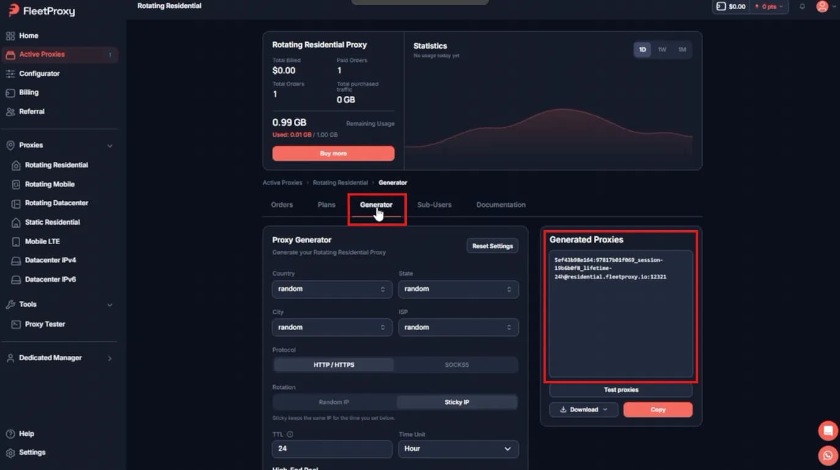The image size is (840, 470).
Task: Click the Static Residential icon
Action: tap(16, 222)
